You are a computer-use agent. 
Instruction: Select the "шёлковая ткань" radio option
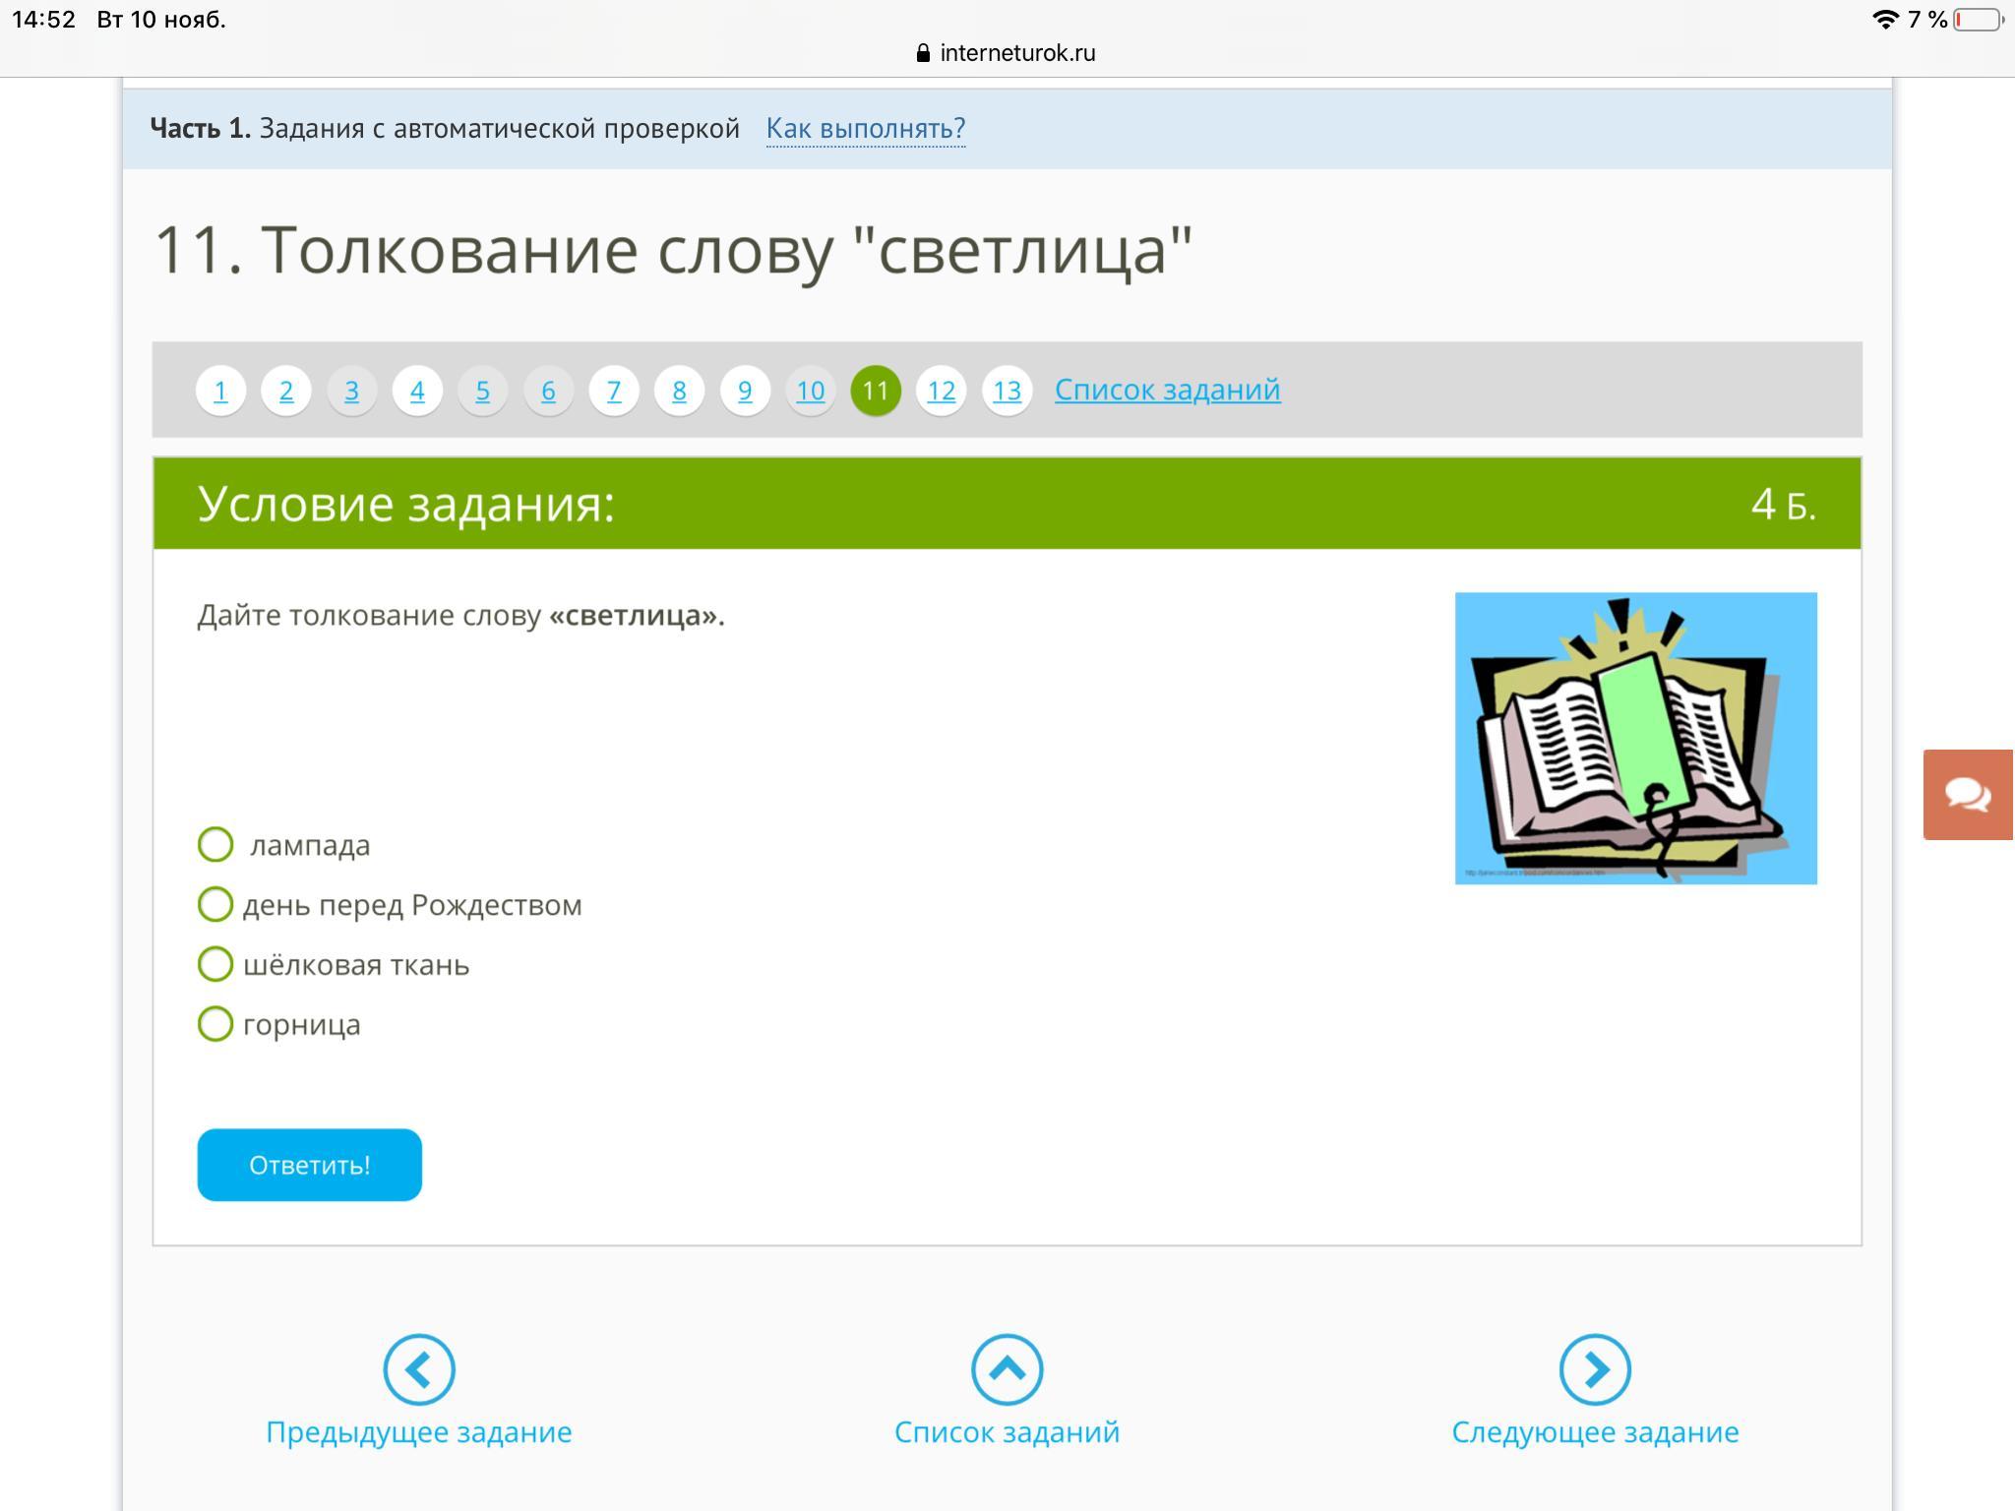pos(215,964)
